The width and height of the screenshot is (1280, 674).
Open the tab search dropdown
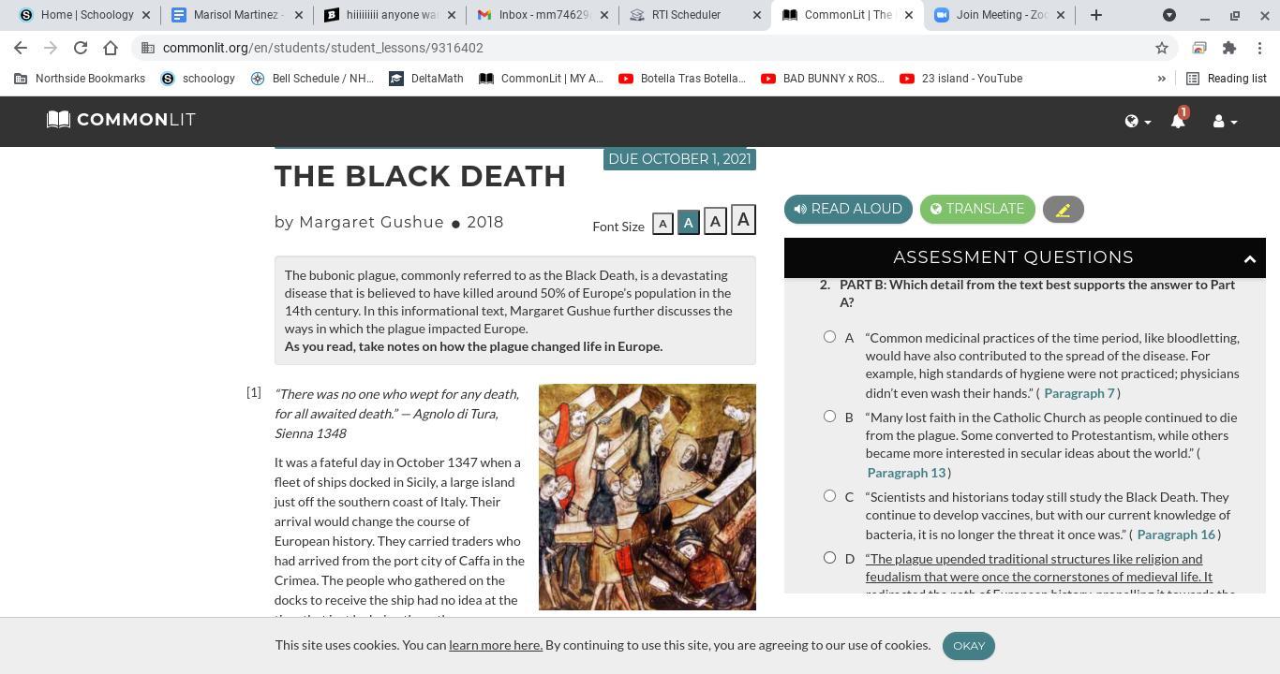pyautogui.click(x=1169, y=15)
